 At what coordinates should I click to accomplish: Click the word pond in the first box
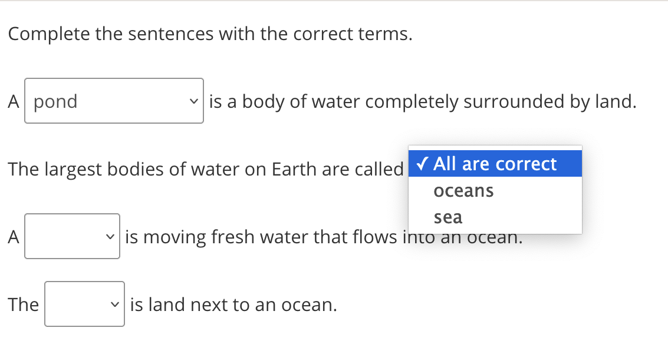click(55, 101)
